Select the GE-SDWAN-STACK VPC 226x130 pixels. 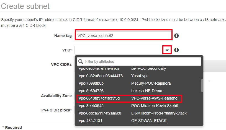(139, 121)
